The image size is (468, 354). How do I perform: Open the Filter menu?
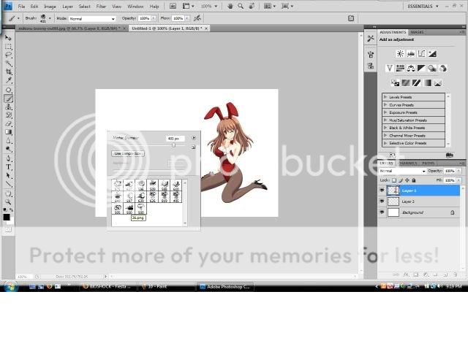tap(101, 6)
